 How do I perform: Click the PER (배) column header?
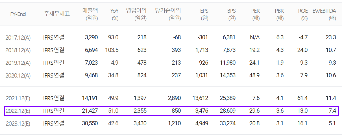[x=256, y=14]
